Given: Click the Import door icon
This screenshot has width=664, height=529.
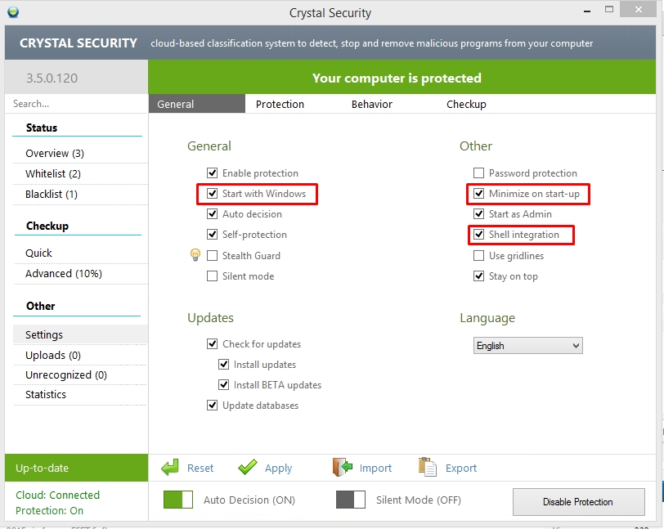Looking at the screenshot, I should click(342, 467).
